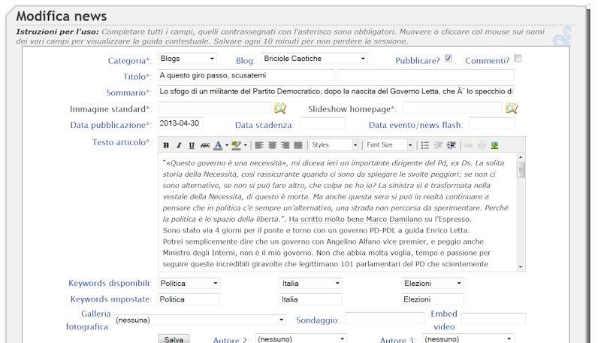Viewport: 601px width, 343px height.
Task: Click the Sondaggio input field
Action: pos(385,318)
